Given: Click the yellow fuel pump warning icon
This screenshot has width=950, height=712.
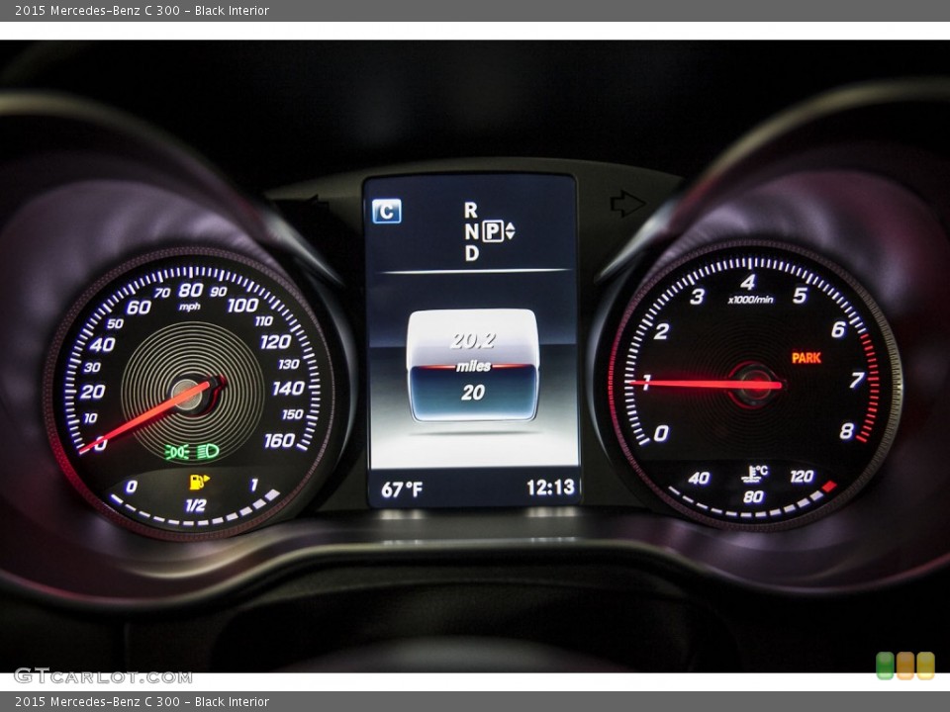Looking at the screenshot, I should click(x=199, y=482).
